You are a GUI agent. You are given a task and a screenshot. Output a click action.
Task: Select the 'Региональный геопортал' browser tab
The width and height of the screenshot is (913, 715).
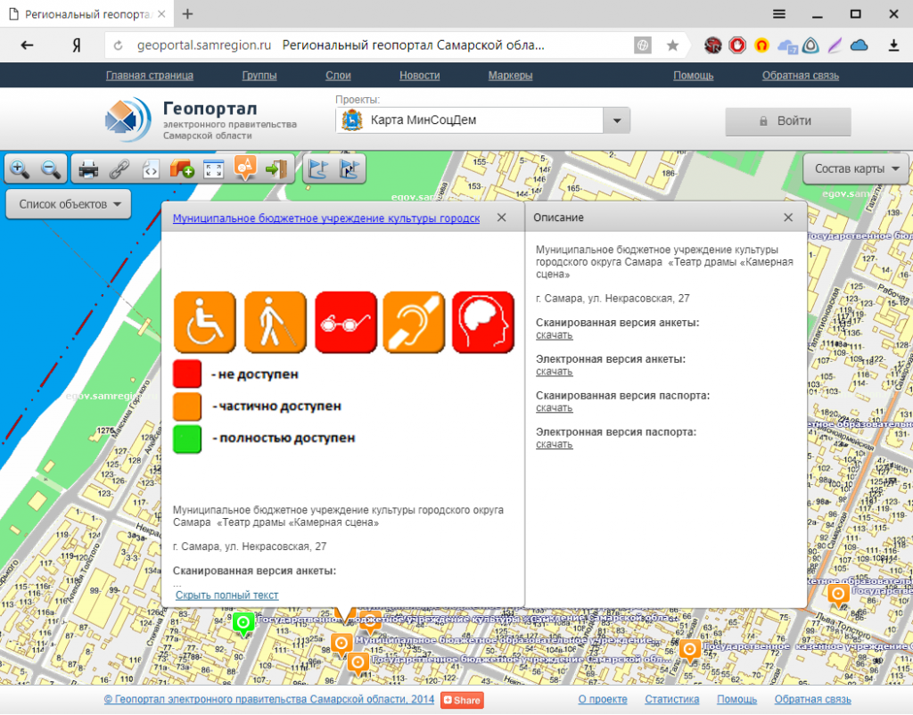point(87,14)
